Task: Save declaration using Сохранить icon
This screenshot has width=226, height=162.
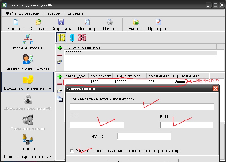Action: [x=61, y=23]
